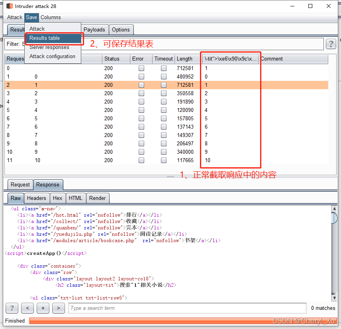Choose Server responses in Save menu
This screenshot has height=329, width=341.
coord(49,47)
